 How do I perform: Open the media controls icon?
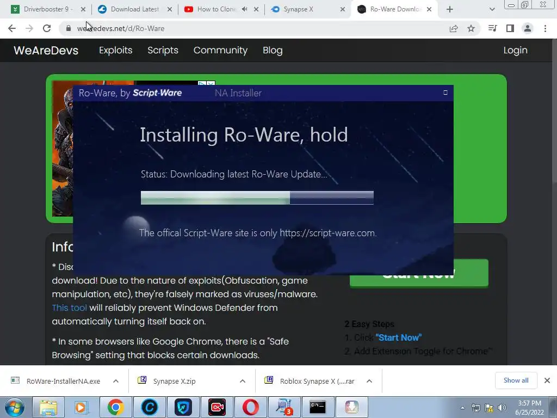(492, 28)
